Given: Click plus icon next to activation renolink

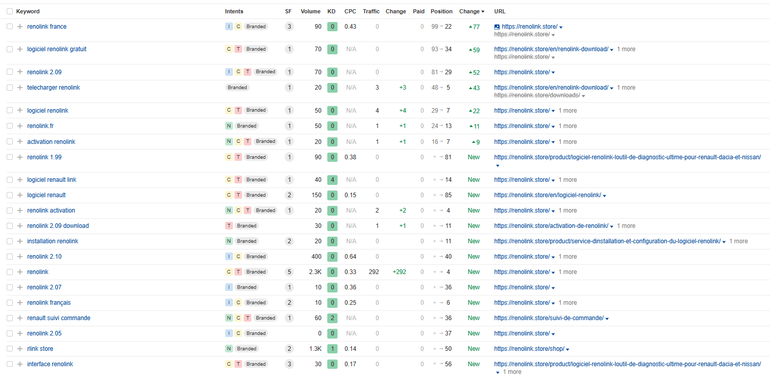Looking at the screenshot, I should click(20, 142).
